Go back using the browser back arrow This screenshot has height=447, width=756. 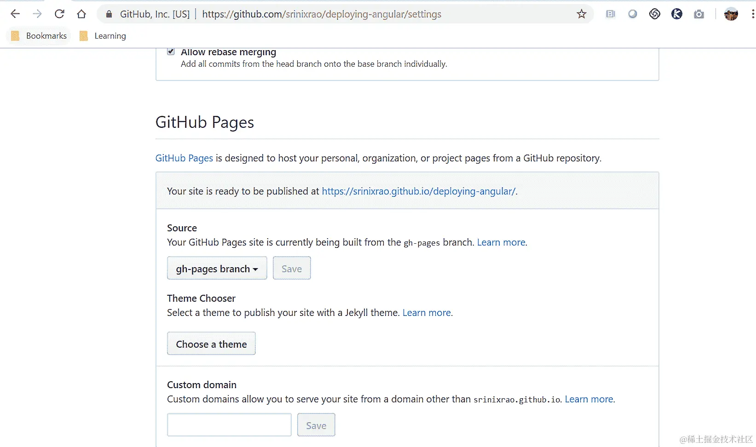[x=15, y=14]
